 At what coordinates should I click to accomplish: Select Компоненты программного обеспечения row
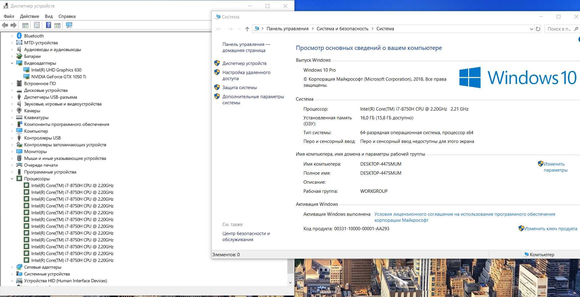coord(66,124)
